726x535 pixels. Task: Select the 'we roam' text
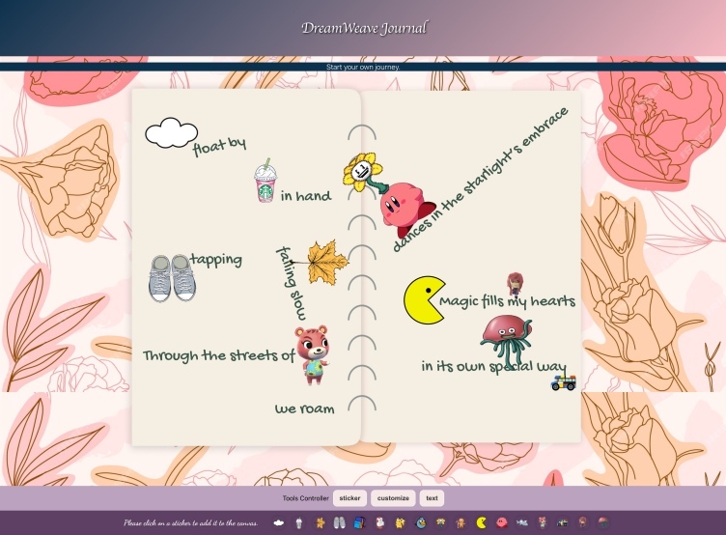pos(305,408)
